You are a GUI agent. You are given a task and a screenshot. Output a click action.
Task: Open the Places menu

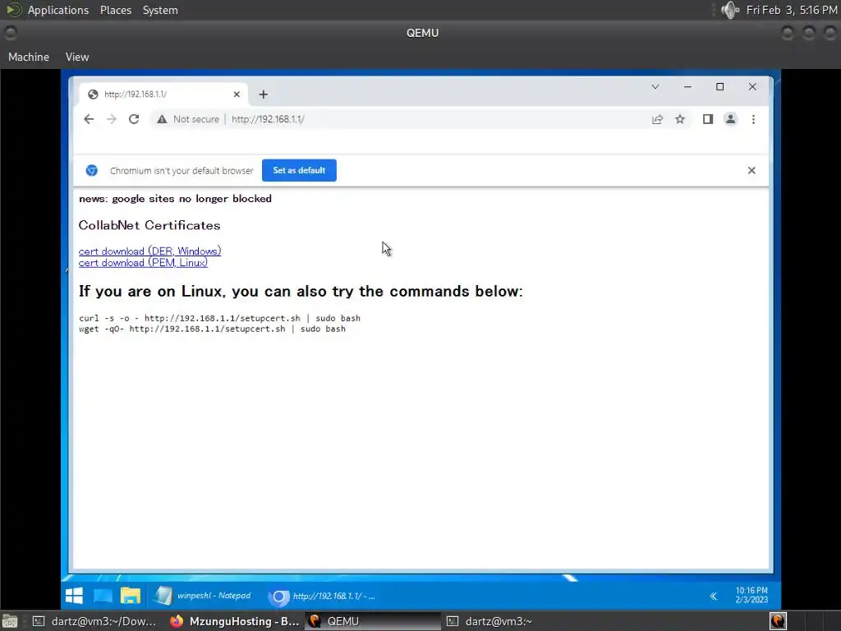pos(116,10)
